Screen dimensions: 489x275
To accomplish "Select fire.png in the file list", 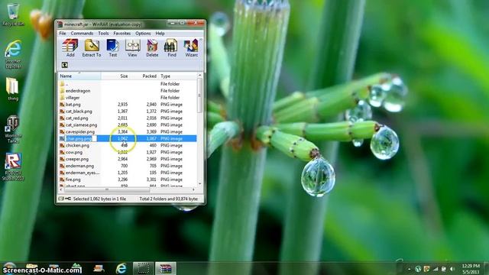I will pyautogui.click(x=128, y=180).
